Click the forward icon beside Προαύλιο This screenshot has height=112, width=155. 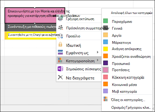(x=60, y=36)
